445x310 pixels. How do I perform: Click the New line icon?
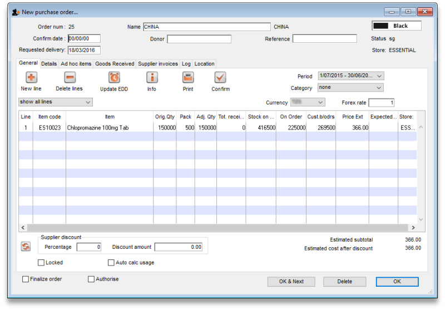[x=31, y=78]
